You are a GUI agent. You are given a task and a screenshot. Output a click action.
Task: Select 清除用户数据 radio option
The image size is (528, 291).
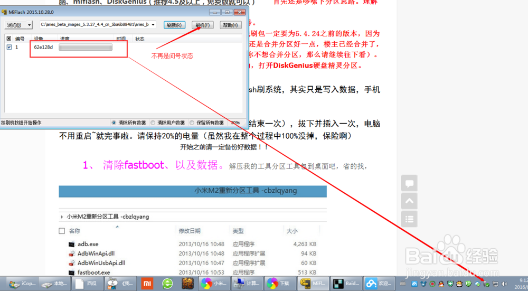[x=168, y=123]
